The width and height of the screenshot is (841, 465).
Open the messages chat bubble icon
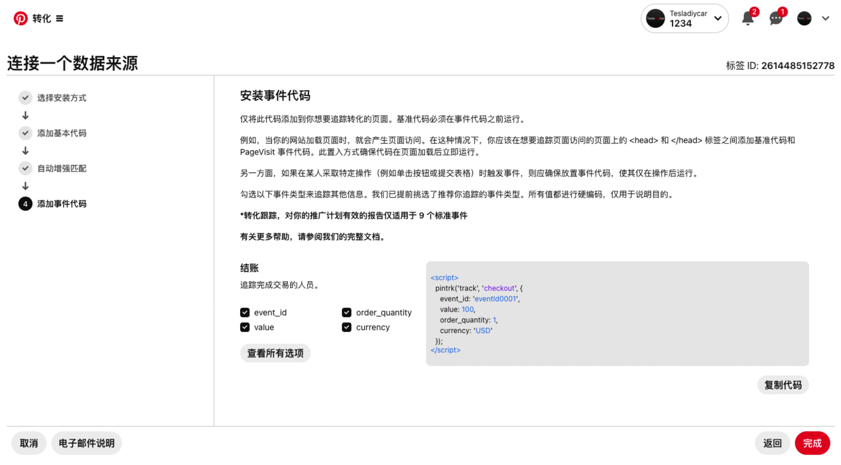click(x=776, y=18)
